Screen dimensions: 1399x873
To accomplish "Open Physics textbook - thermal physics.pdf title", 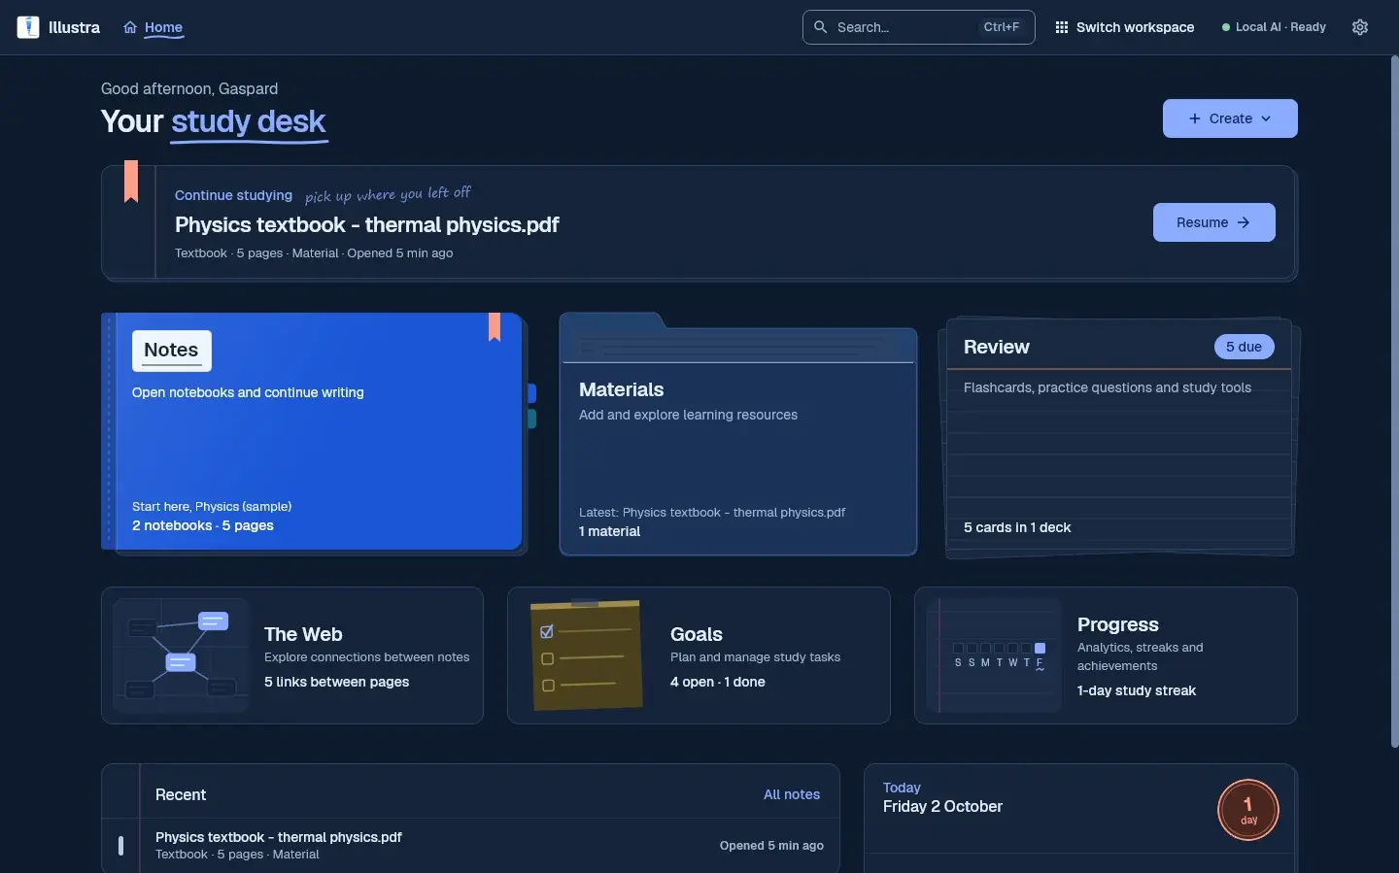I will (367, 224).
